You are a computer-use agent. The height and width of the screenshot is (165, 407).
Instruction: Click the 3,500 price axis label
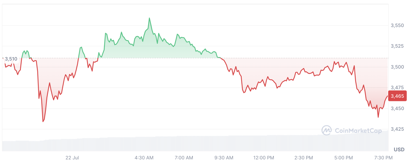point(397,67)
